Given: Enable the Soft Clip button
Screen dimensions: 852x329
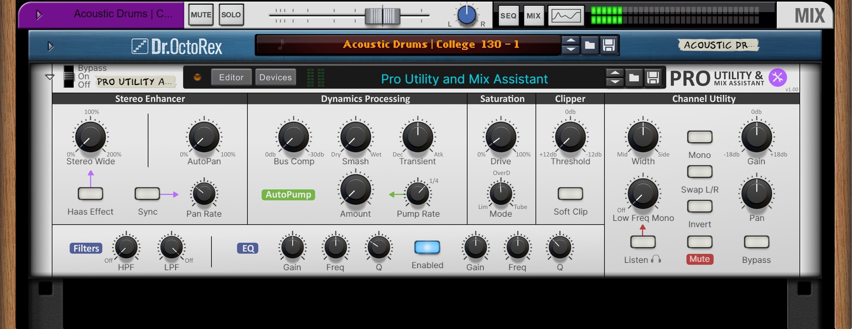Looking at the screenshot, I should pyautogui.click(x=570, y=194).
